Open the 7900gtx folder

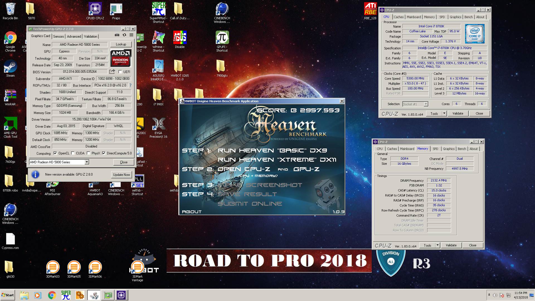[x=222, y=69]
